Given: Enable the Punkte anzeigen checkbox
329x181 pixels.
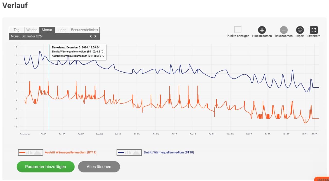Looking at the screenshot, I should tap(238, 30).
